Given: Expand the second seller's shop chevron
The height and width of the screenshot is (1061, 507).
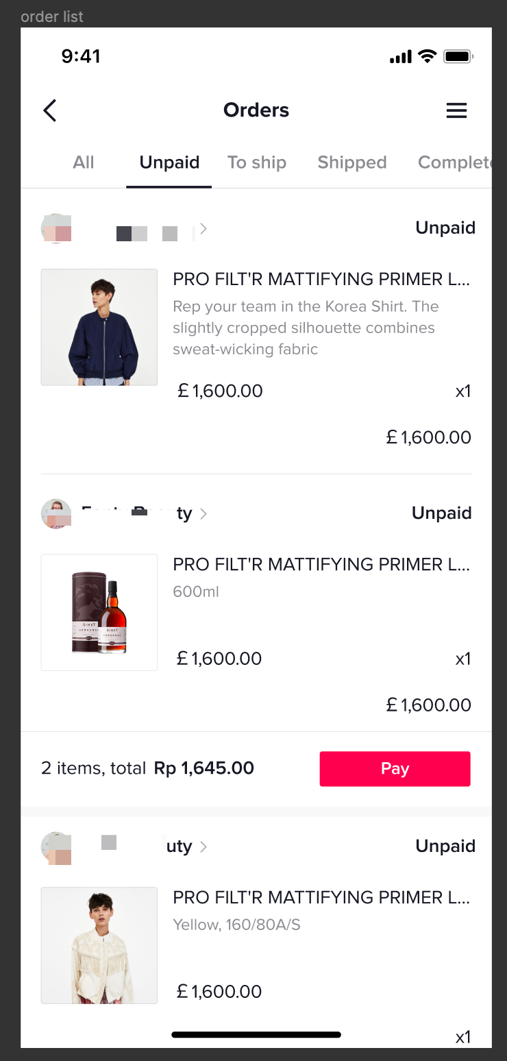Looking at the screenshot, I should pyautogui.click(x=203, y=513).
